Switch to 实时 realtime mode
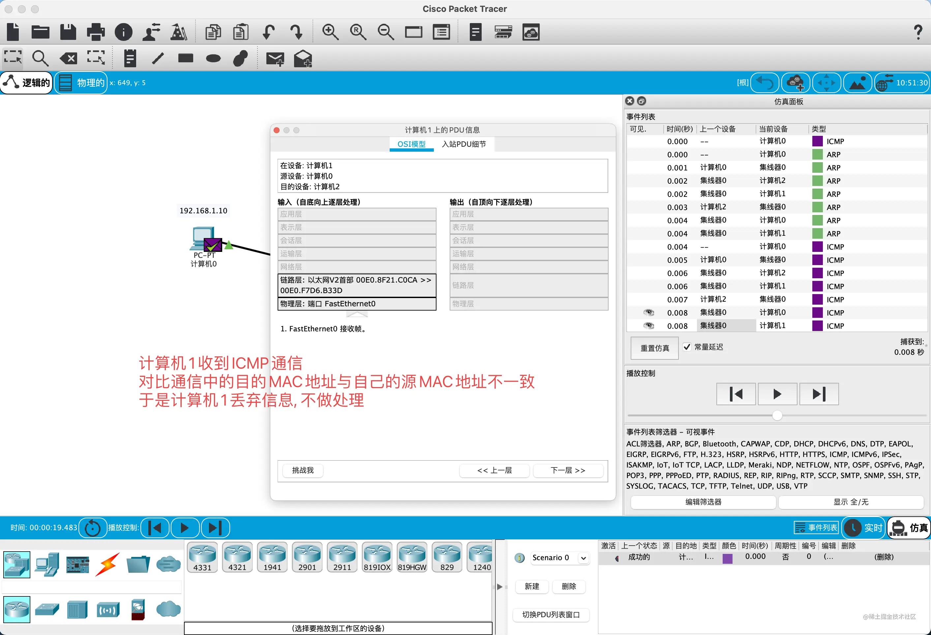The height and width of the screenshot is (635, 931). [864, 528]
